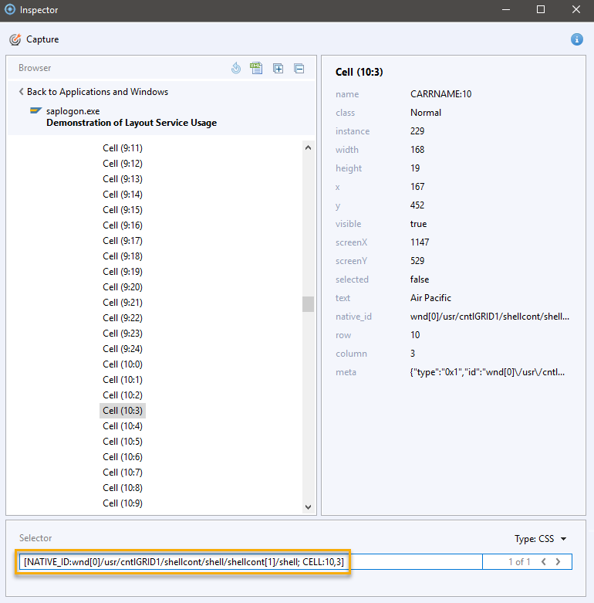The width and height of the screenshot is (594, 603).
Task: Minimize the Inspector window
Action: coord(506,9)
